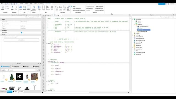176x99 pixels.
Task: Select ServerScriptService in Explorer
Action: (140, 40)
